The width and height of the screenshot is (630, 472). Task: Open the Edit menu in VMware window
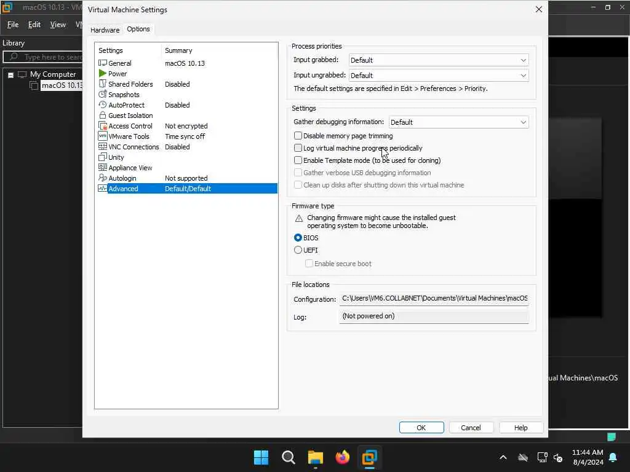tap(34, 25)
